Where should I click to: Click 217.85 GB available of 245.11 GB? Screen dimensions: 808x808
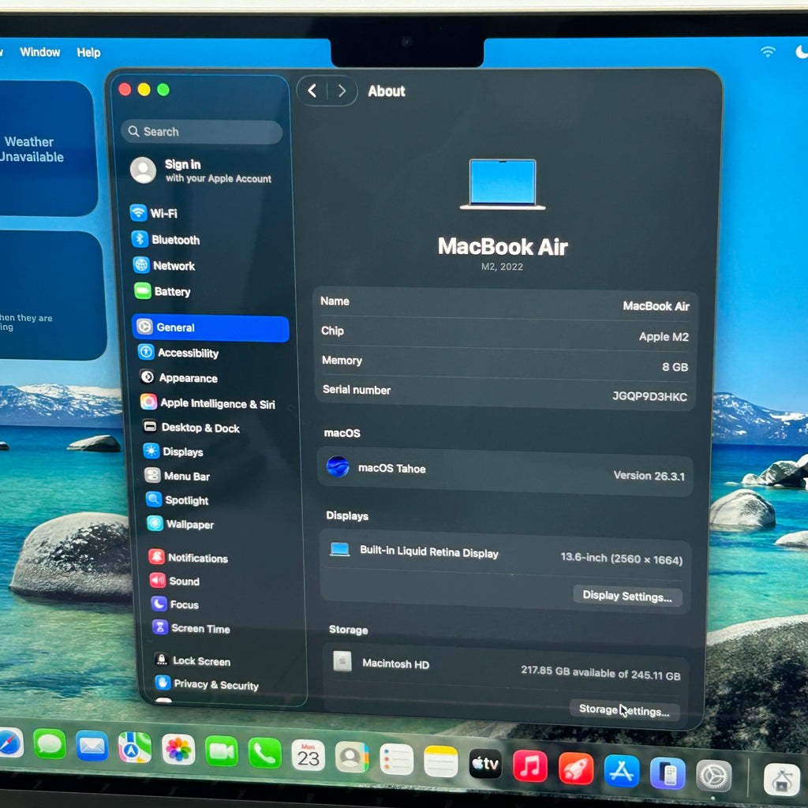pos(600,672)
